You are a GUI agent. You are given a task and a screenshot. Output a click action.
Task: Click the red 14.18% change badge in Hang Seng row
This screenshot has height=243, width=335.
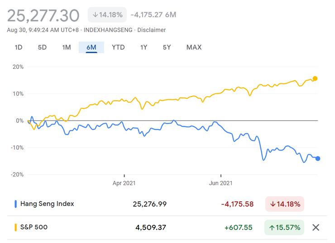click(x=285, y=204)
